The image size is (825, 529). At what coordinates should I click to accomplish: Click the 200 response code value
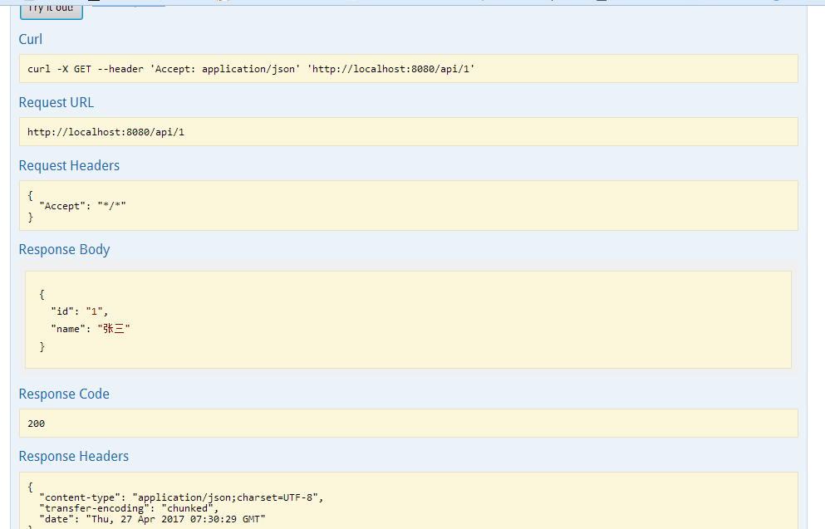point(37,424)
